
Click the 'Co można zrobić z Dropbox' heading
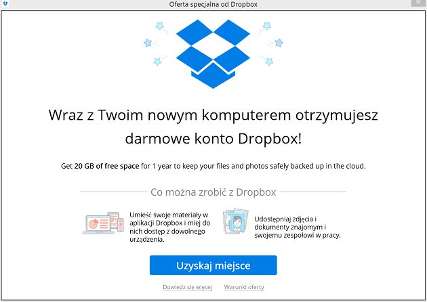coord(213,192)
